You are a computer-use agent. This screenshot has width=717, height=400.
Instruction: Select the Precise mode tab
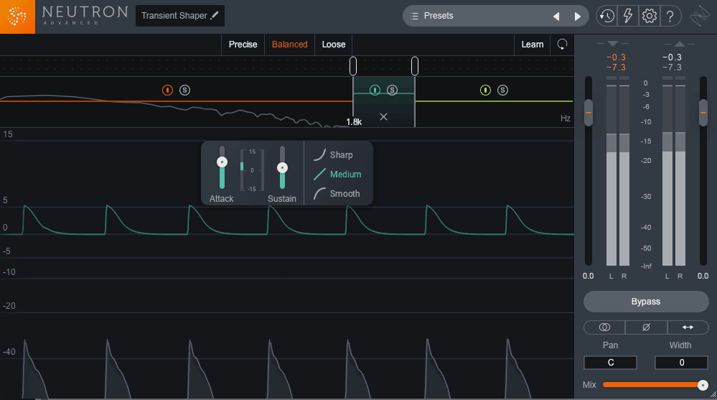point(243,45)
